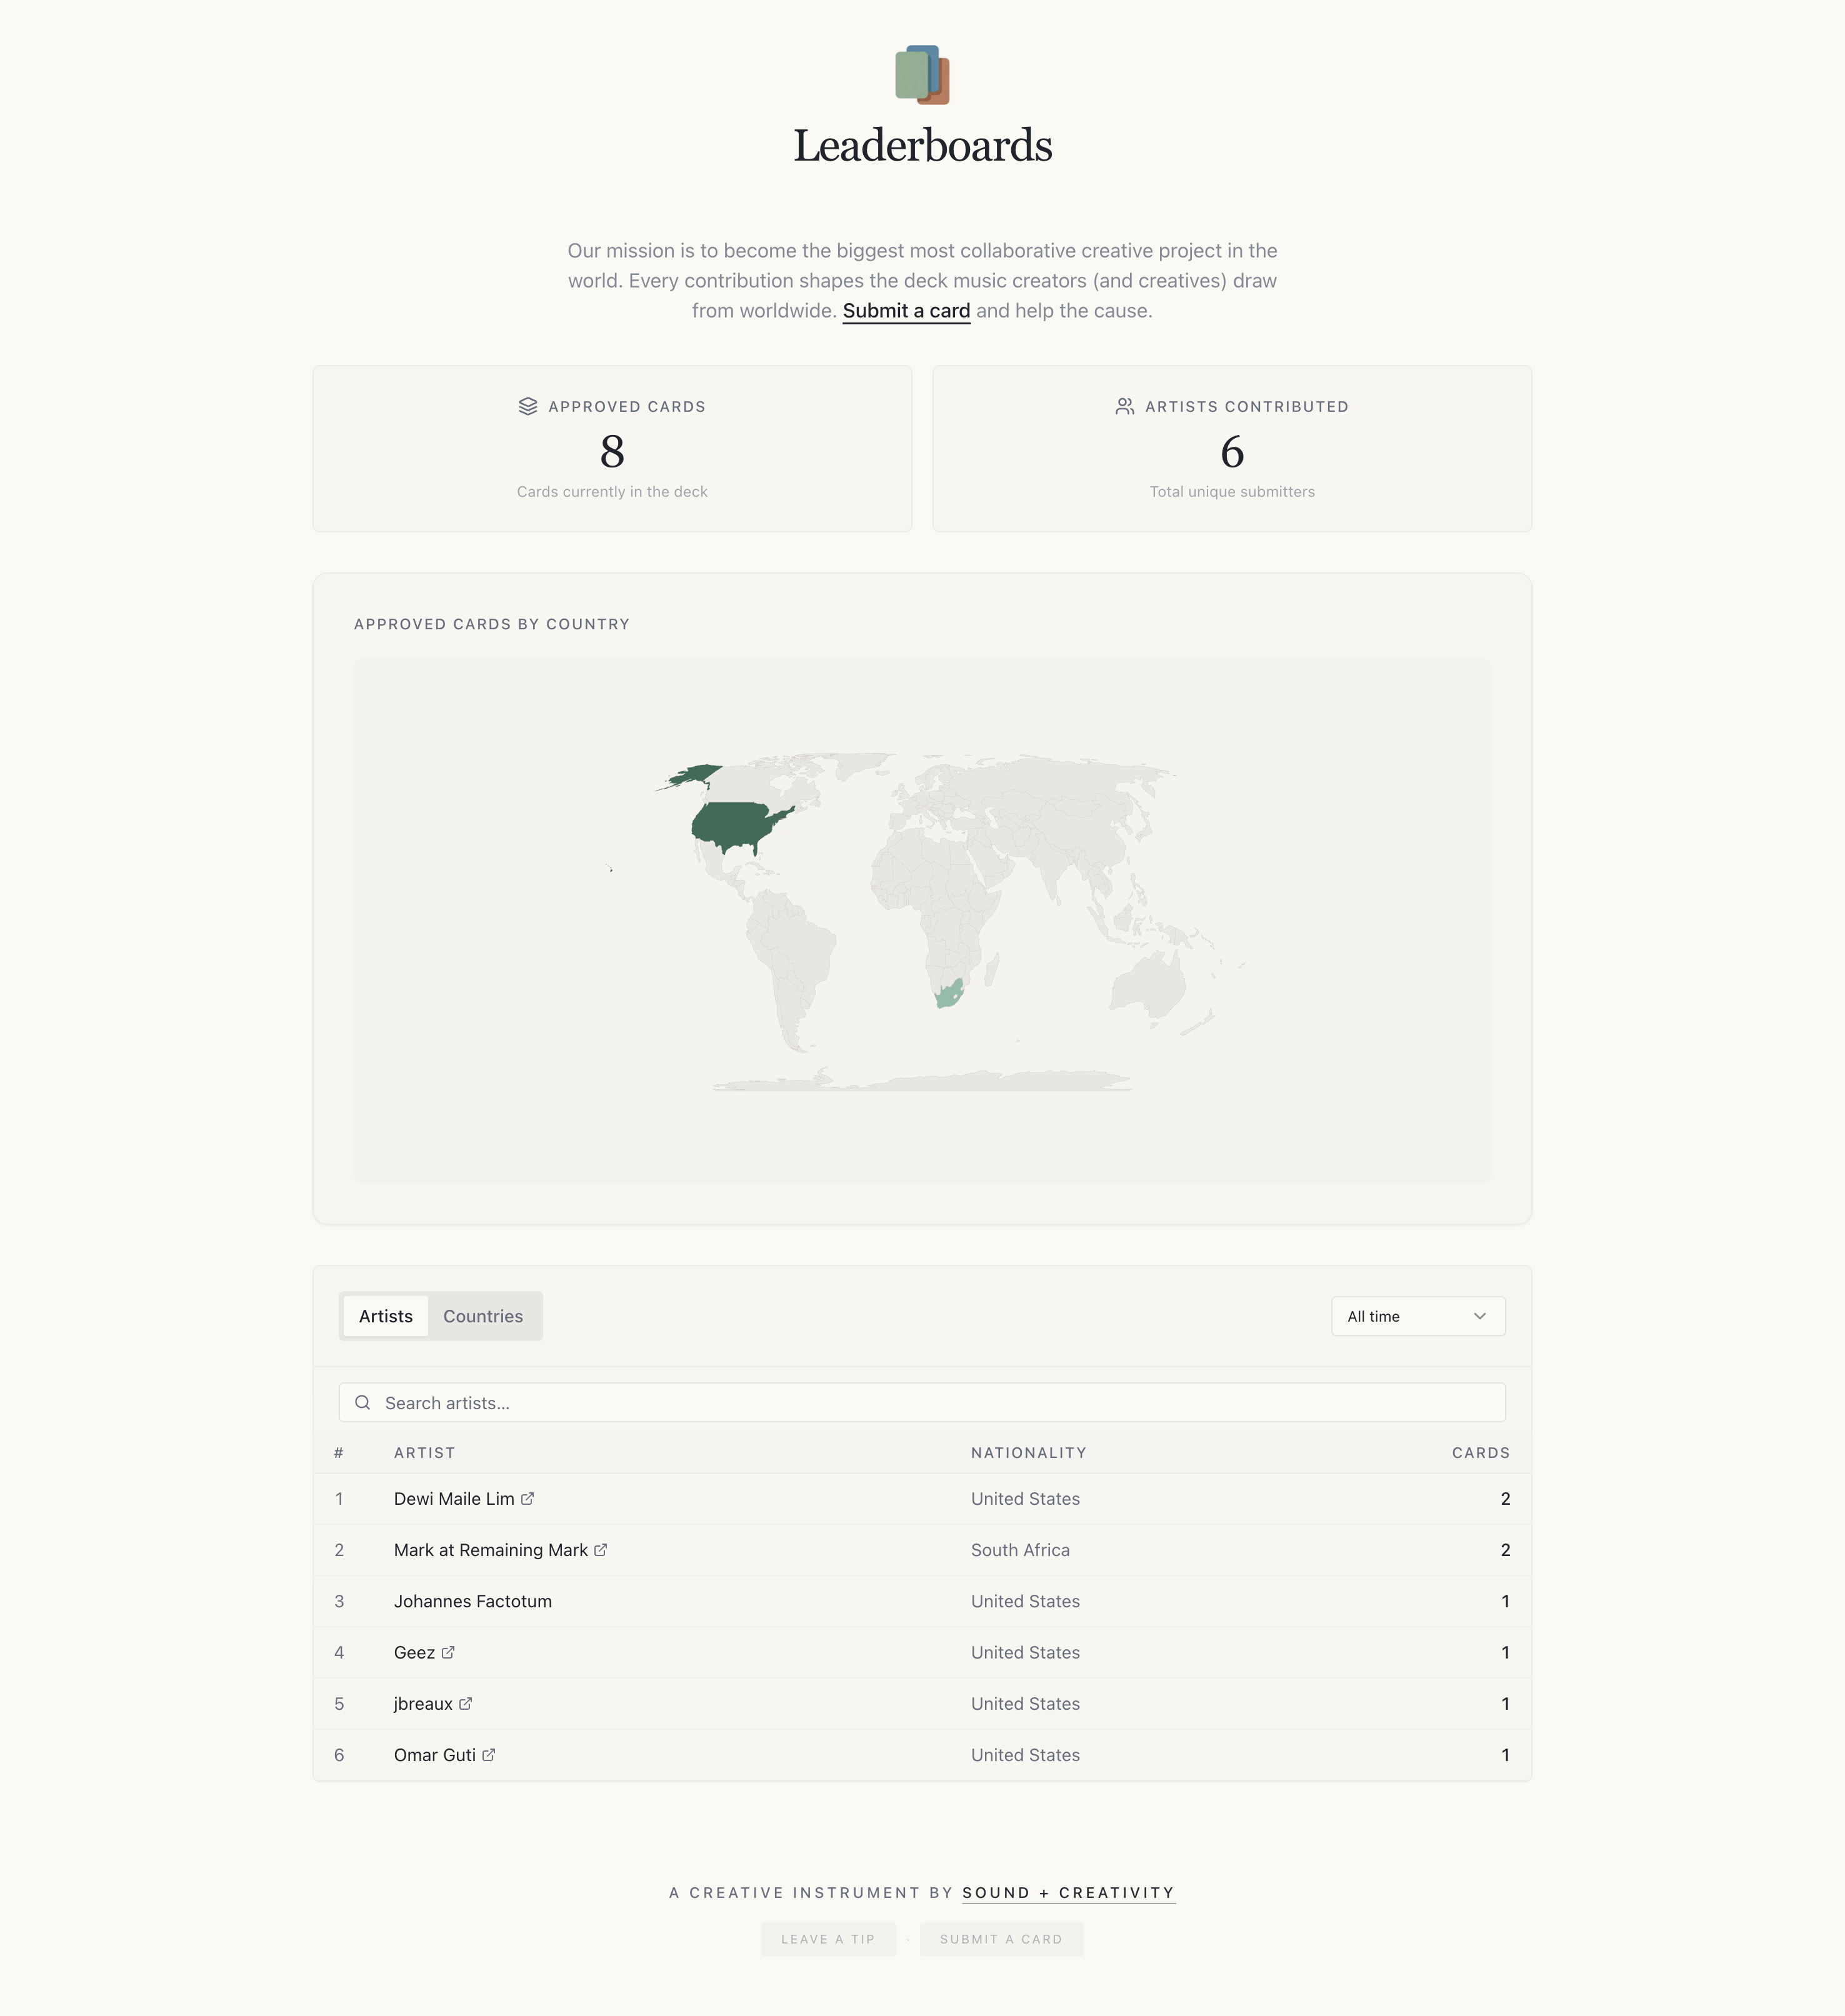Screen dimensions: 1845x2016
Task: Click the stacked cards logo icon
Action: 921,75
